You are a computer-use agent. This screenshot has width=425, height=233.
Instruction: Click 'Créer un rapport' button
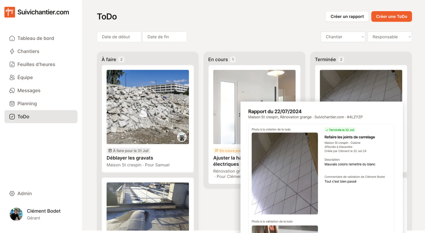click(x=347, y=16)
